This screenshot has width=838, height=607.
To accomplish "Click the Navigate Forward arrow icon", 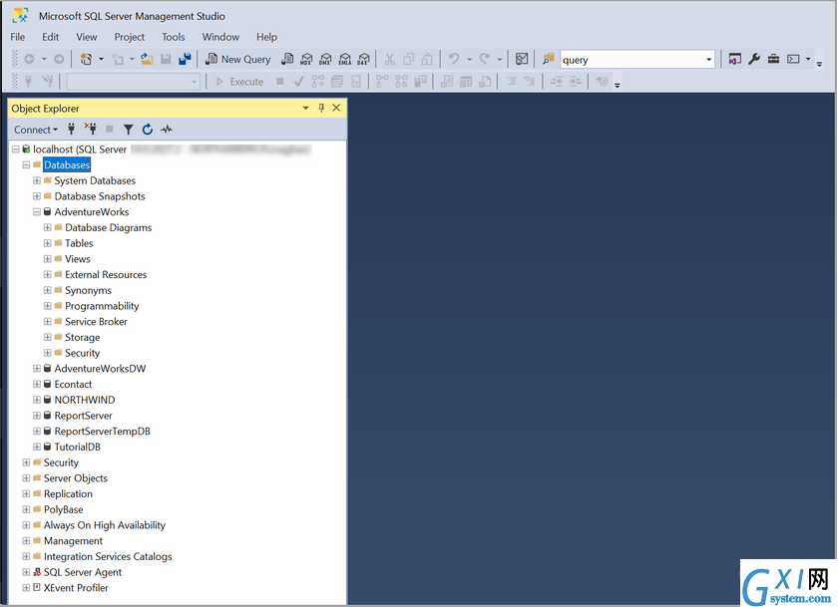I will tap(59, 59).
